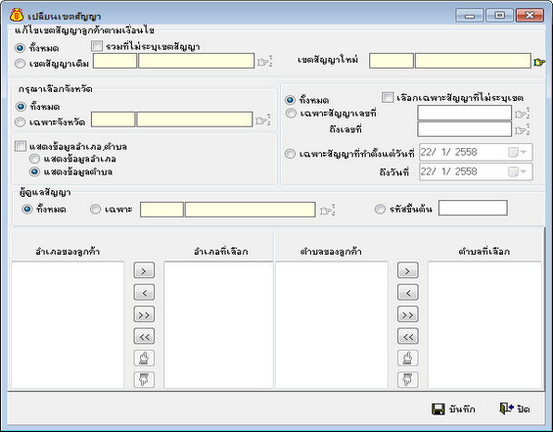The height and width of the screenshot is (432, 553).
Task: Click the save disk icon บันทึก
Action: [438, 409]
